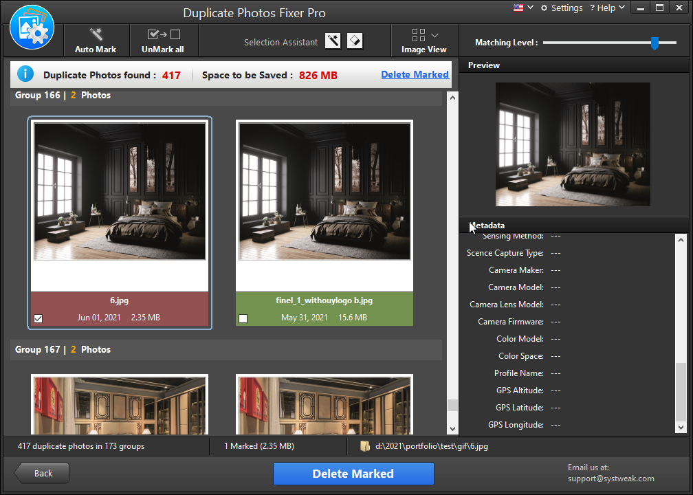
Task: Click the metadata panel scroll down arrow
Action: click(x=681, y=428)
